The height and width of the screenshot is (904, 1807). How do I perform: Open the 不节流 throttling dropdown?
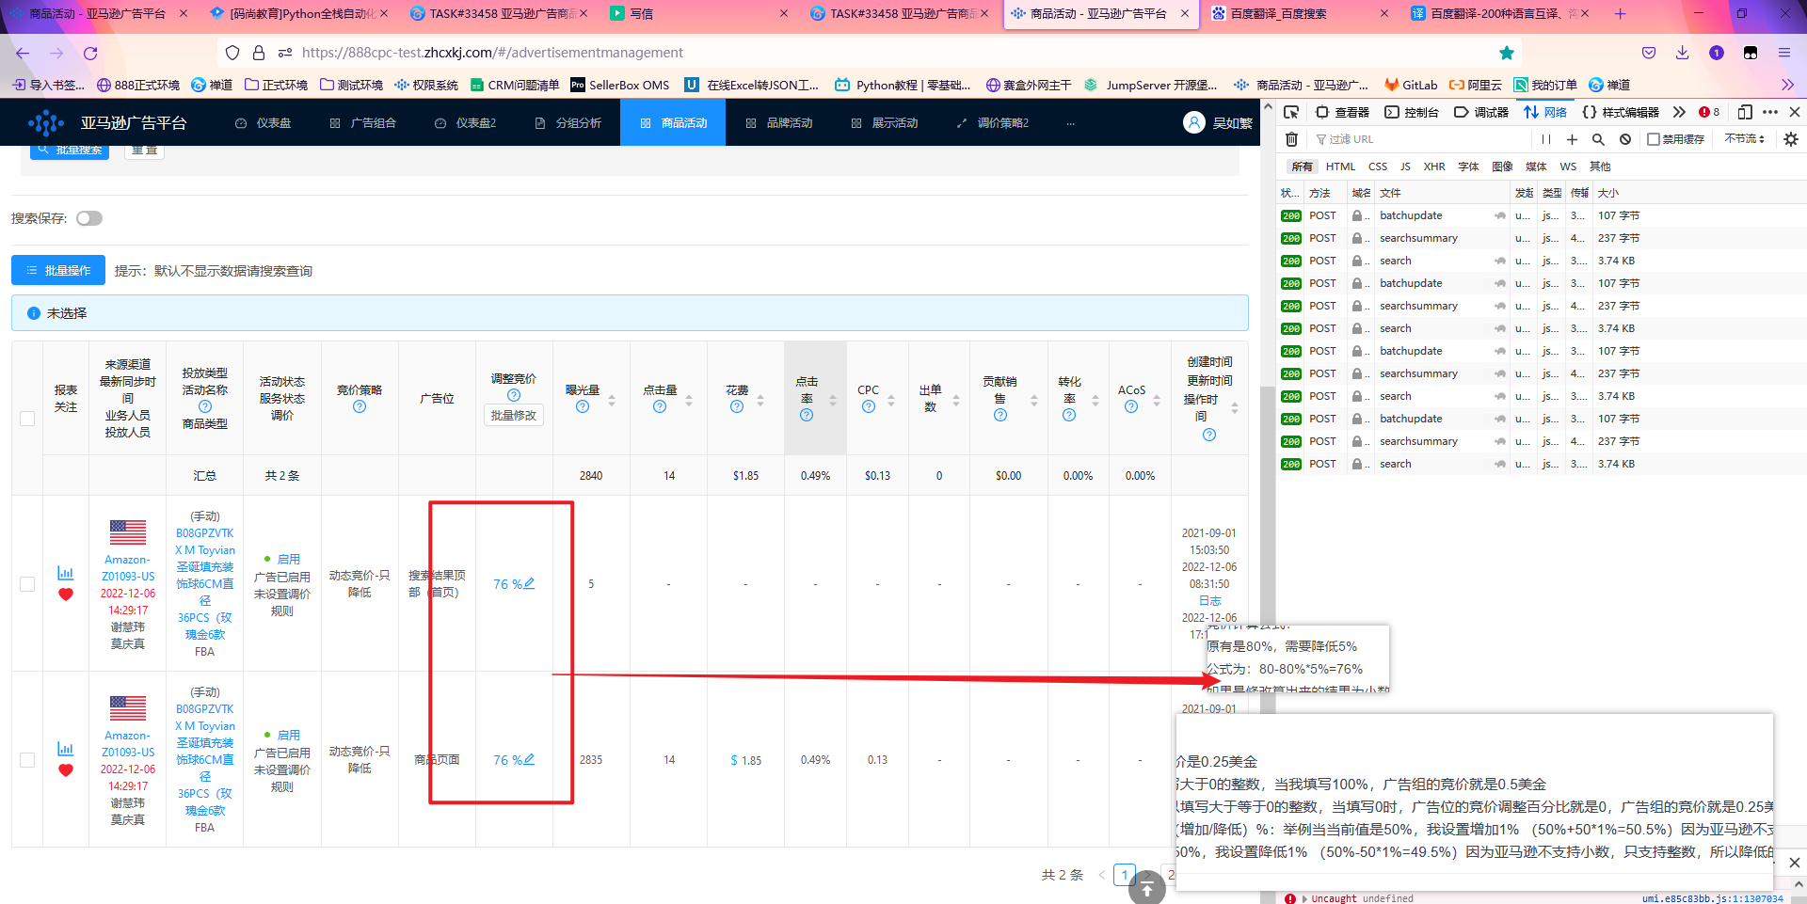tap(1744, 139)
